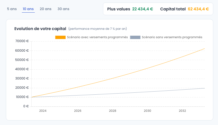Click the orange legend color swatch

click(60, 37)
